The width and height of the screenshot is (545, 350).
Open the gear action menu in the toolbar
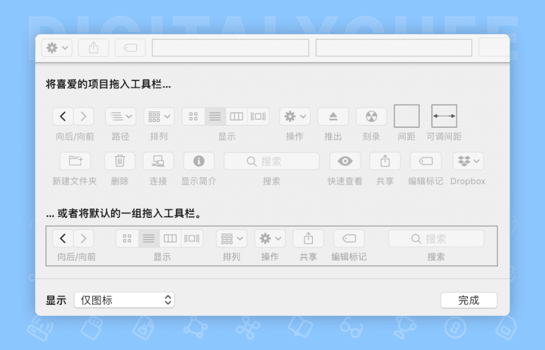click(x=57, y=47)
